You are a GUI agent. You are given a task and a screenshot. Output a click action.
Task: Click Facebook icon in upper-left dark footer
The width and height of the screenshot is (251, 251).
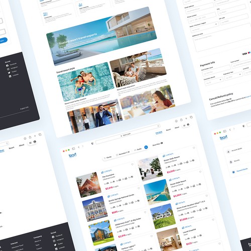point(7,66)
